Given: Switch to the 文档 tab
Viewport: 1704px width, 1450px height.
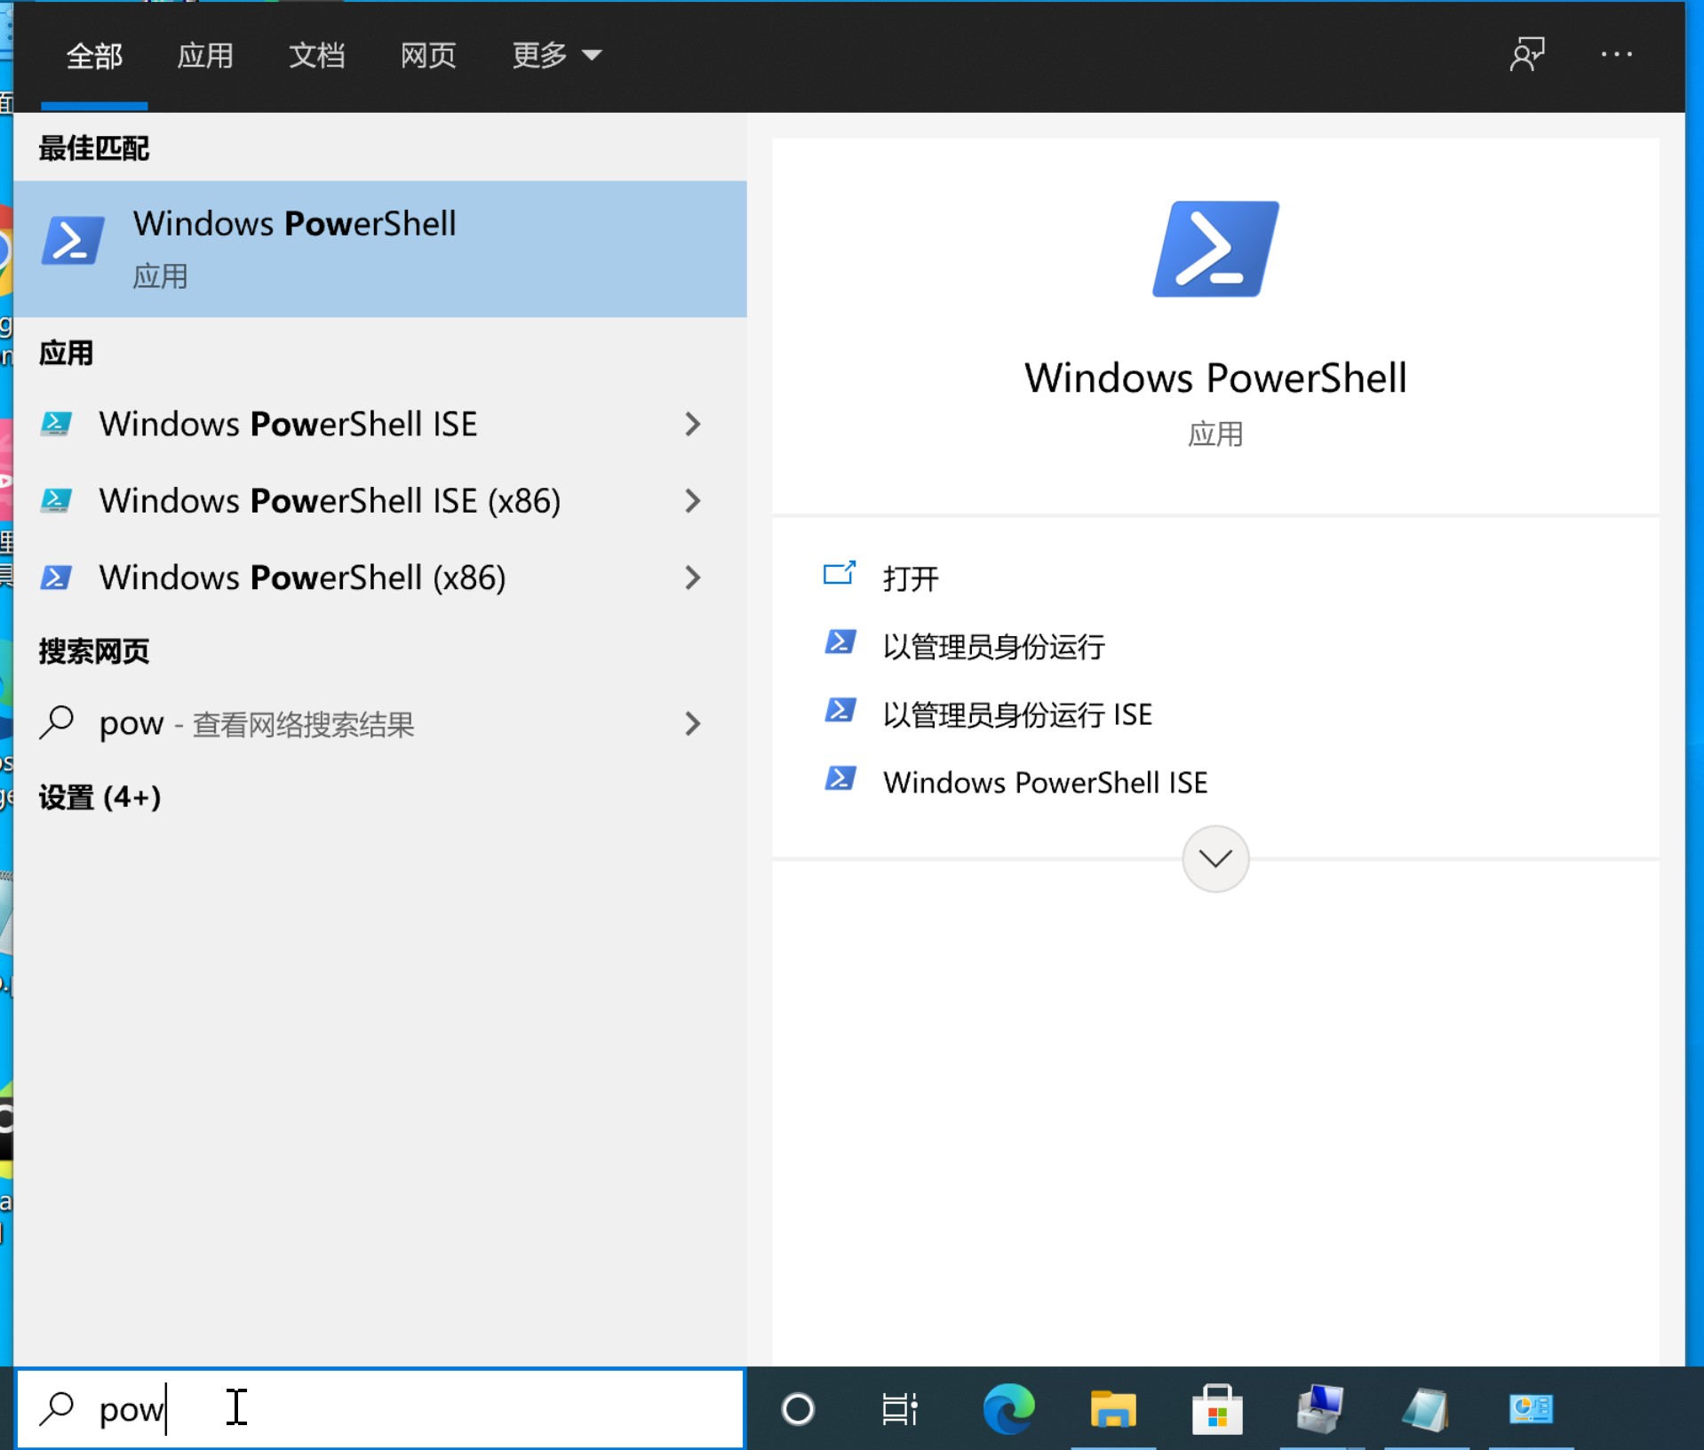Looking at the screenshot, I should pos(316,56).
